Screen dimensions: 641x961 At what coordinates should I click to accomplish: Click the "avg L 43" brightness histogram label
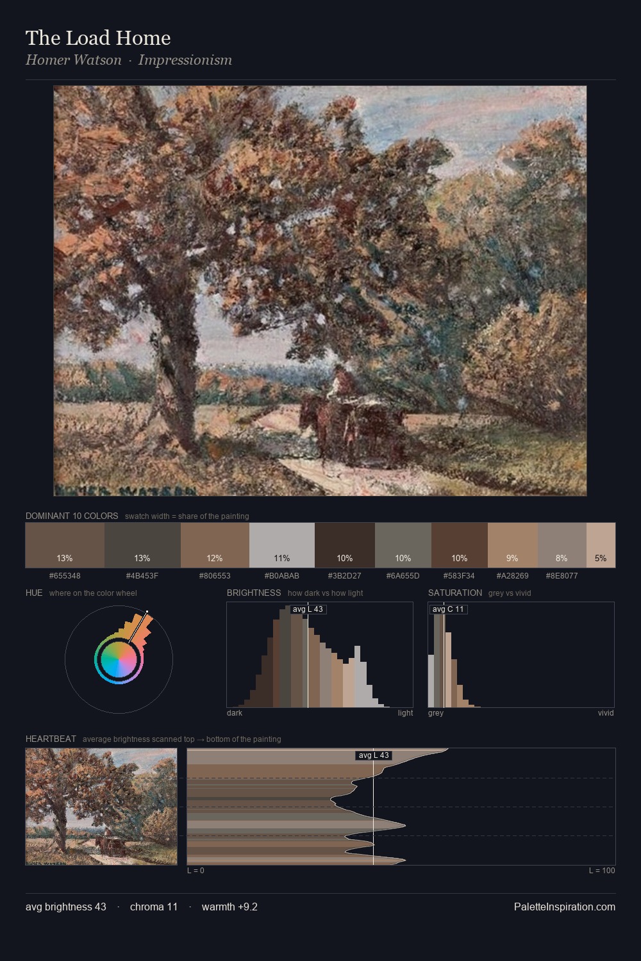click(x=308, y=609)
